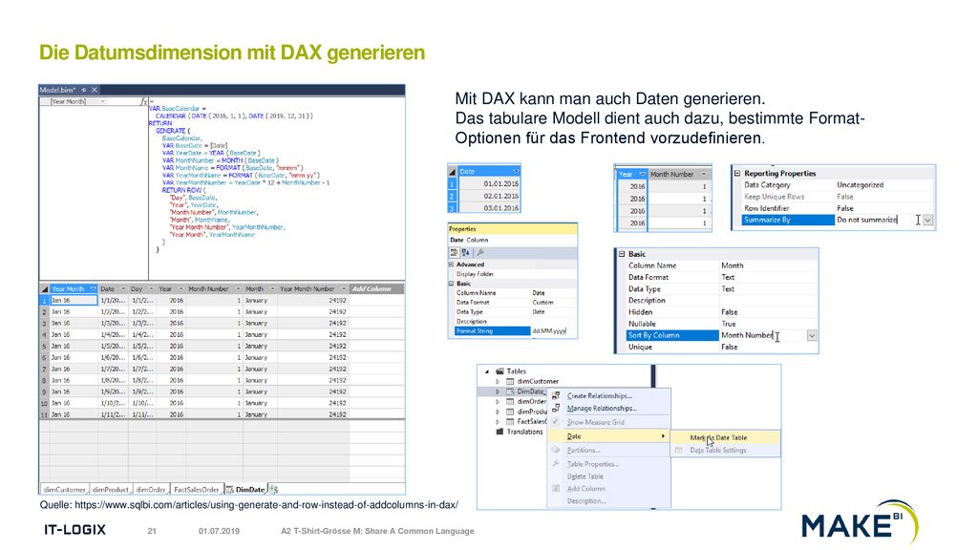Click the pin icon on Model.bim tab
The width and height of the screenshot is (978, 550).
[84, 90]
